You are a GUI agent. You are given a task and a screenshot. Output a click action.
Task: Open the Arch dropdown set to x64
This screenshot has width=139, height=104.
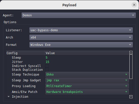click(81, 38)
